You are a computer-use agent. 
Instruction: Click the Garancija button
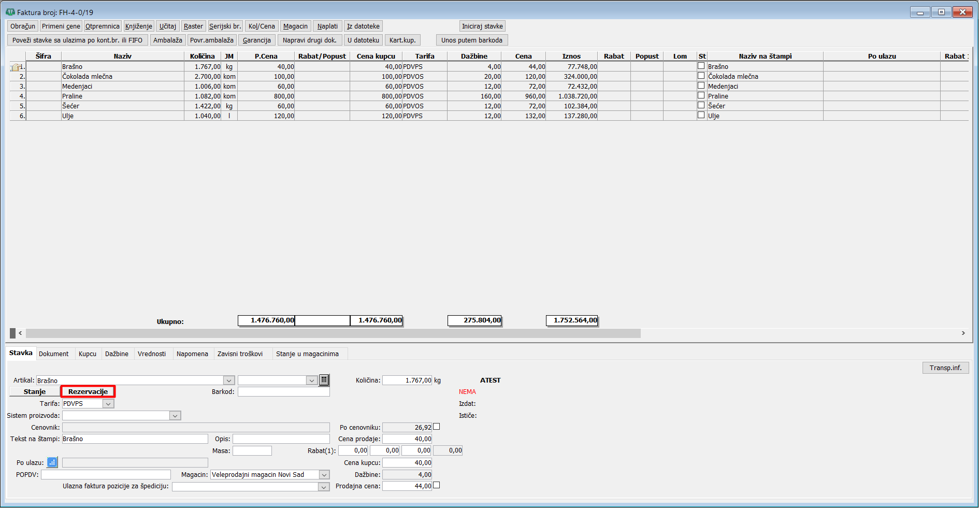(257, 40)
